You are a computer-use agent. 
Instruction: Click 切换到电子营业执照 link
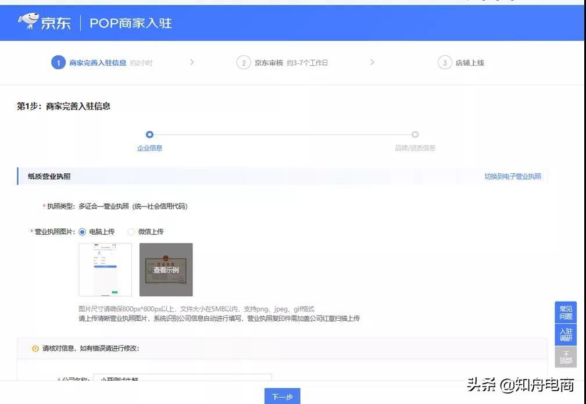[513, 176]
